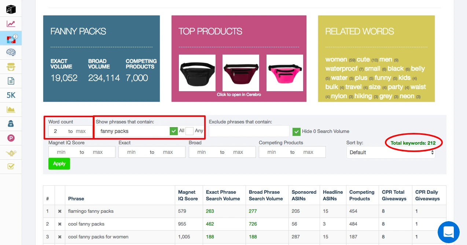Click the Magnet IQ Score column header
Viewport: 467px width, 245px height.
[x=188, y=195]
